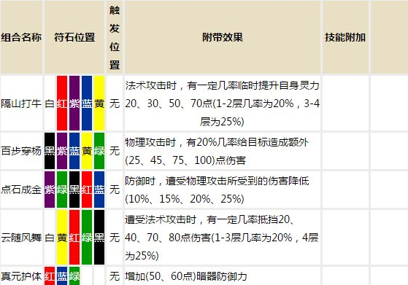Click the yellow 黄 cell in 隔山打牛 row
The image size is (408, 285).
point(99,104)
